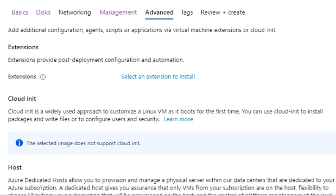Click the 'Cloud init is a widely used' paragraph
The height and width of the screenshot is (195, 336).
(166, 115)
